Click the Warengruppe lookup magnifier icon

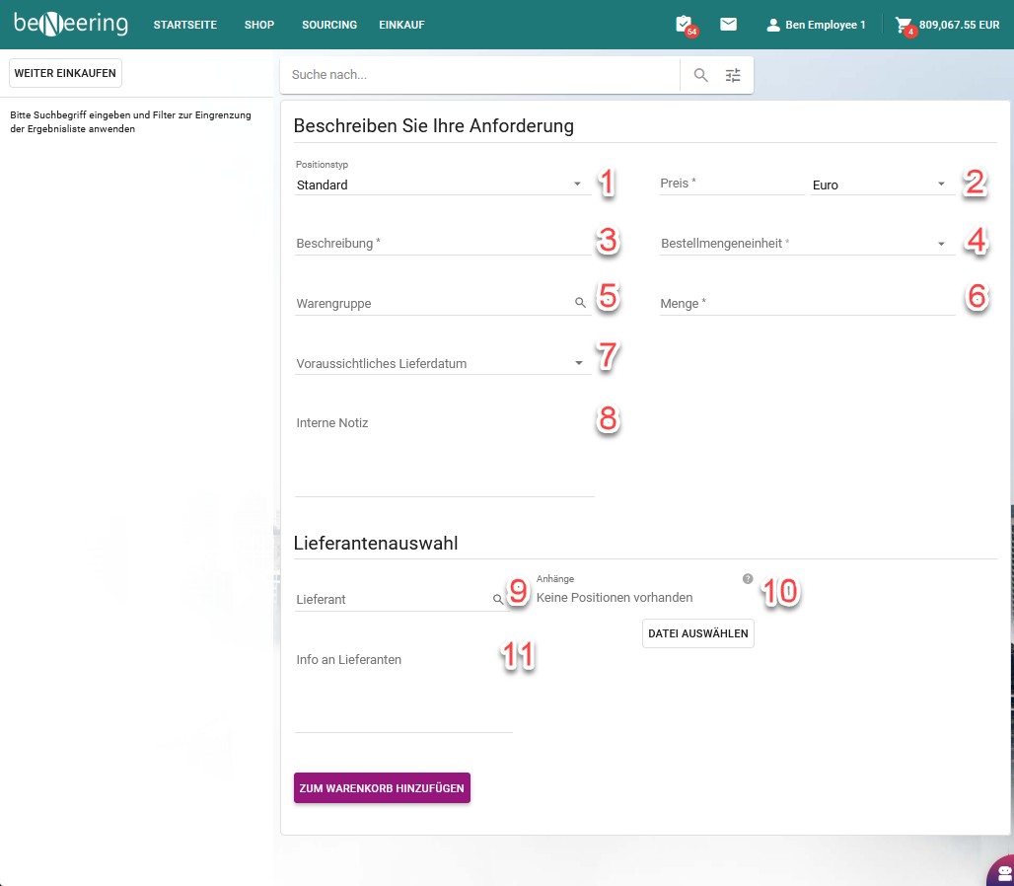[580, 304]
